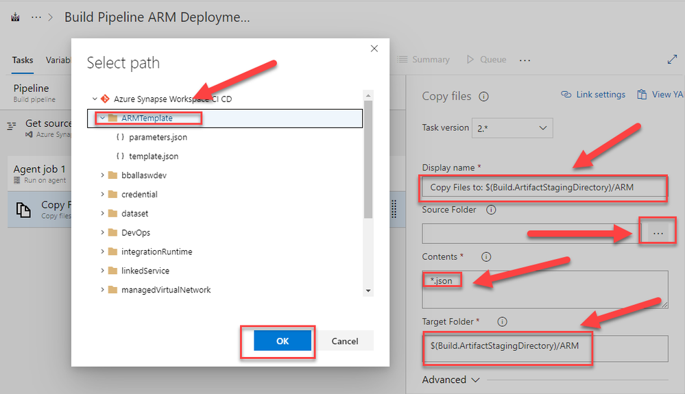
Task: Expand the managedVirtualNetwork folder
Action: tap(102, 290)
